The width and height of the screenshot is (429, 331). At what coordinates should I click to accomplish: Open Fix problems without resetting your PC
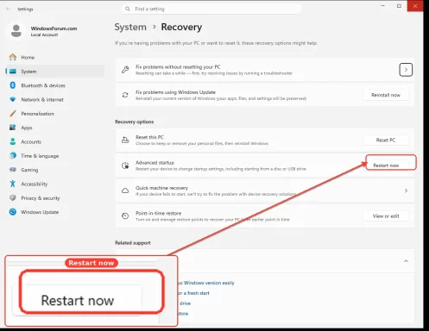tap(265, 70)
